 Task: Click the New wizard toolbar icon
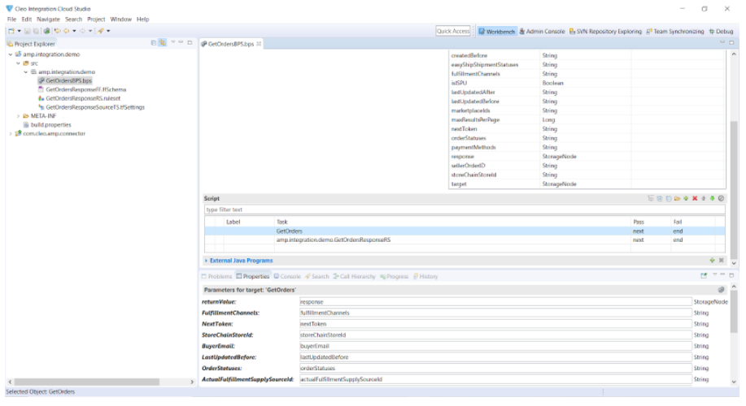[11, 31]
